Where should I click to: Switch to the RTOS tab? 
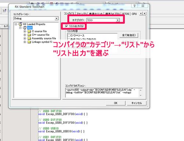tap(125, 14)
